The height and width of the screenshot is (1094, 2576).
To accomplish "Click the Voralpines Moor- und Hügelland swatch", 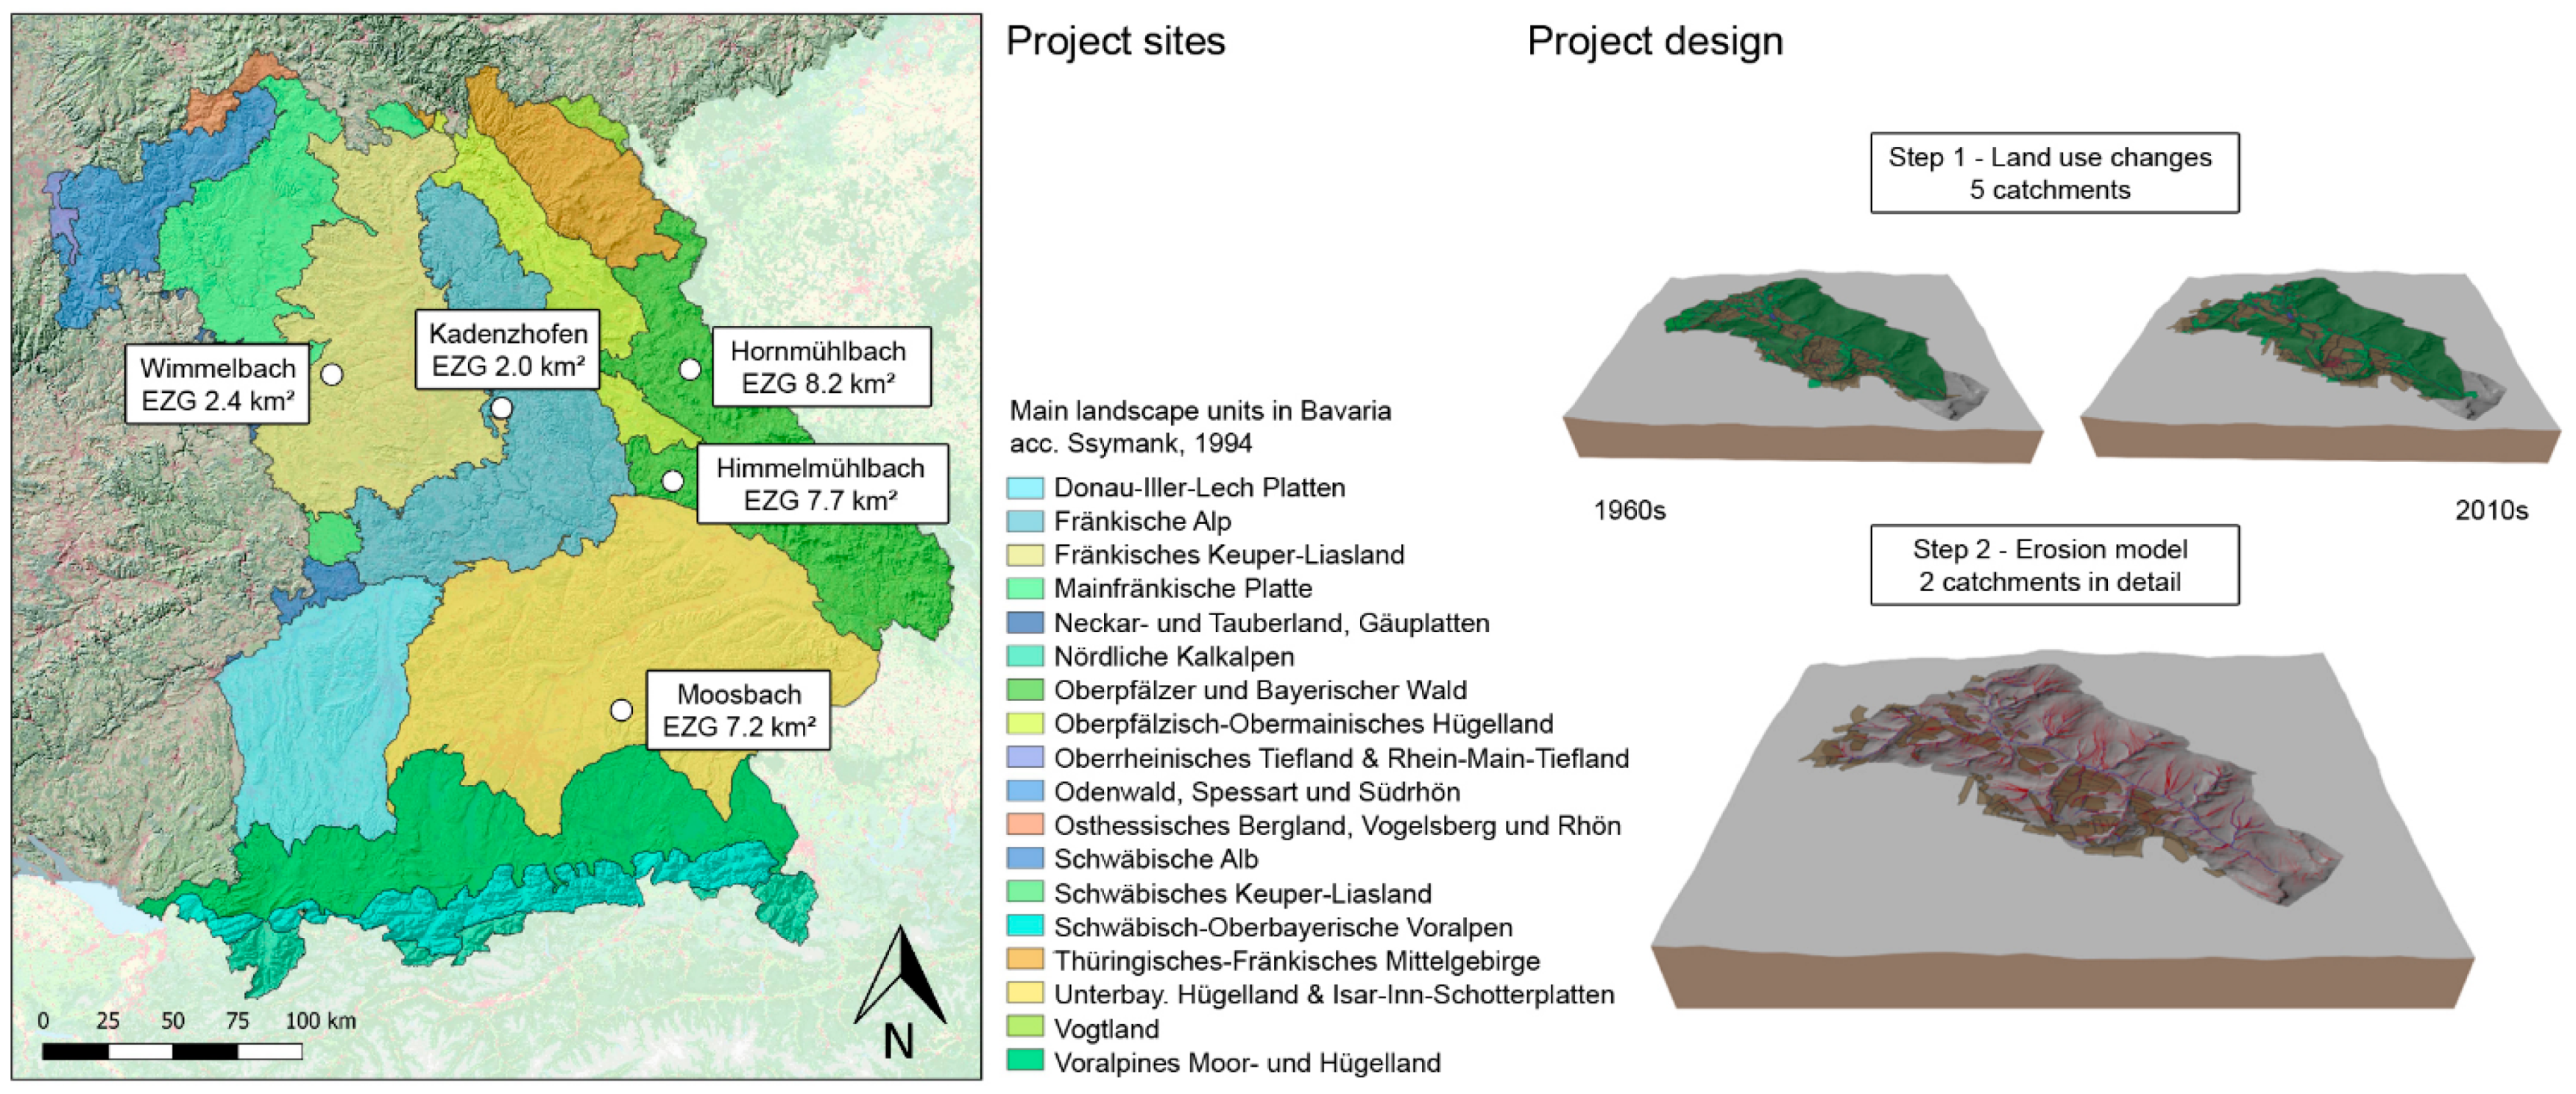I will tap(1025, 1061).
